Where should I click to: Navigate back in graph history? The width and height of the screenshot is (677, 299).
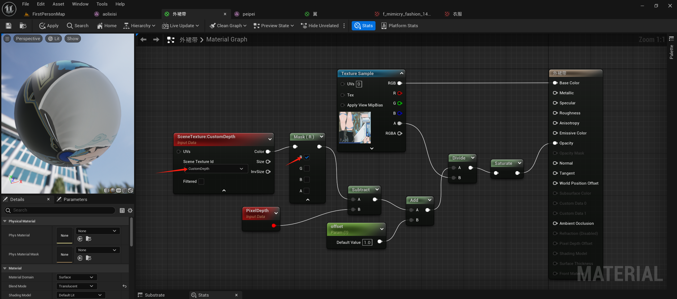tap(143, 40)
